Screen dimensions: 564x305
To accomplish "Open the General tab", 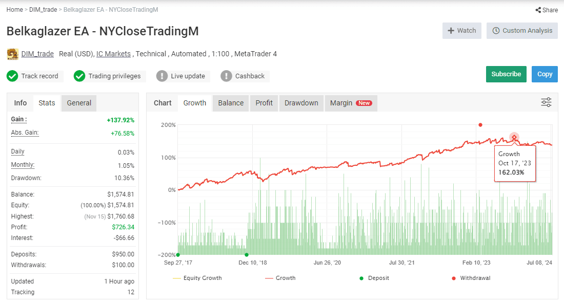I will click(79, 103).
